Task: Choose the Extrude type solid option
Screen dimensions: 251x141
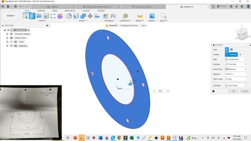Action: [227, 50]
